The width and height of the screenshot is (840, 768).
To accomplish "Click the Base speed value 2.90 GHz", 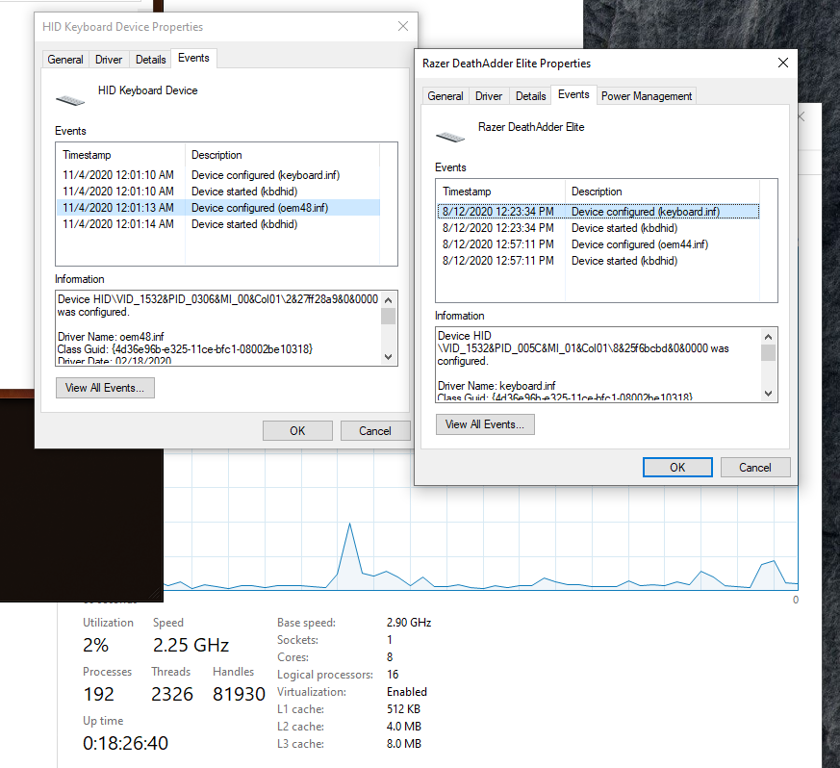I will pyautogui.click(x=409, y=623).
